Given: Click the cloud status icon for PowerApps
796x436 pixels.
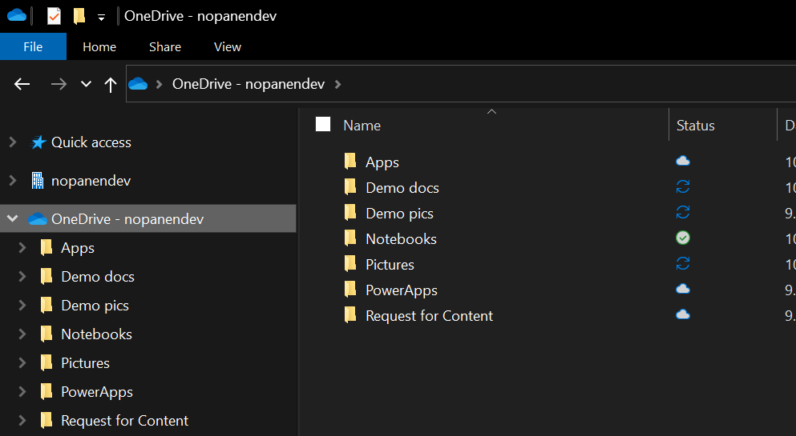Looking at the screenshot, I should pyautogui.click(x=683, y=290).
